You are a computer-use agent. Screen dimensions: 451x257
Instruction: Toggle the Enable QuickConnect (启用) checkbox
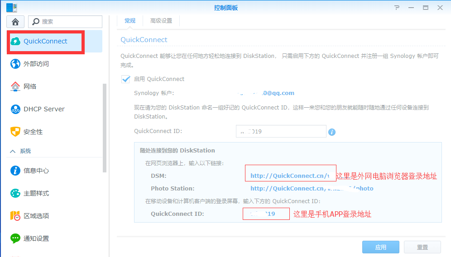(x=125, y=79)
